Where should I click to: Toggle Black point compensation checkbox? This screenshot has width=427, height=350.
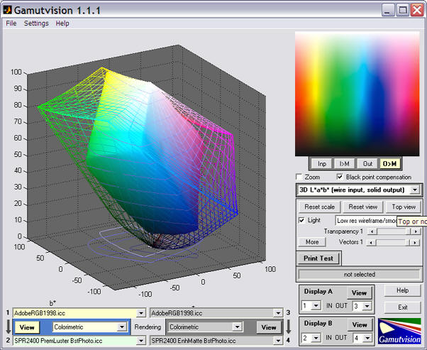point(340,177)
